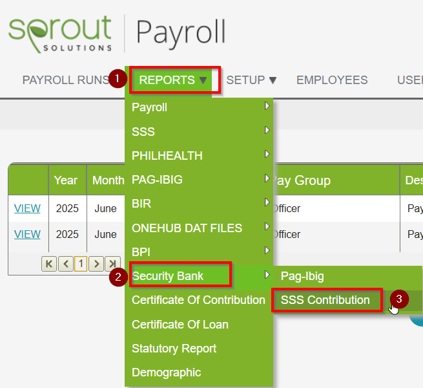Viewport: 423px width, 388px height.
Task: Go to previous page pagination arrow
Action: tap(66, 264)
